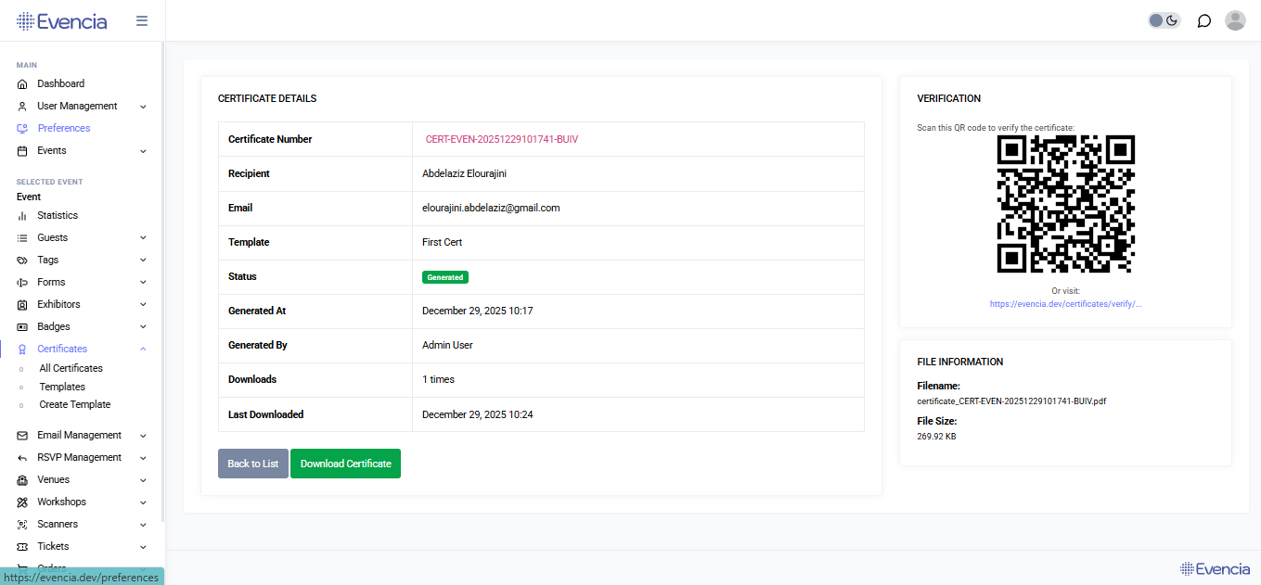Screen dimensions: 1261x585
Task: Click the Badges icon in sidebar
Action: click(x=20, y=326)
